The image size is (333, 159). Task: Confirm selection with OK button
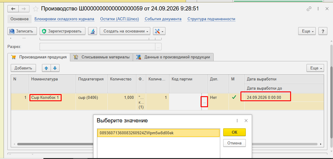click(x=234, y=132)
